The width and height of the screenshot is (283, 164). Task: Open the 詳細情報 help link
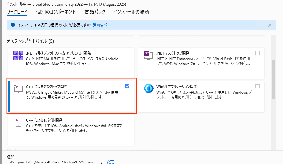[100, 25]
